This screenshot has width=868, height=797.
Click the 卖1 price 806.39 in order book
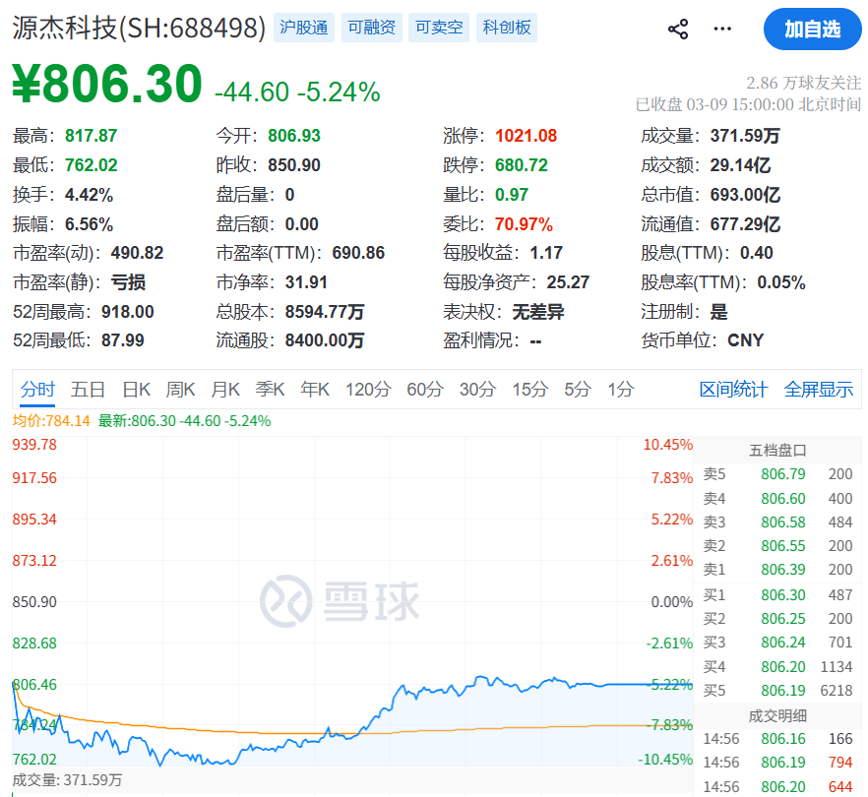(x=781, y=570)
